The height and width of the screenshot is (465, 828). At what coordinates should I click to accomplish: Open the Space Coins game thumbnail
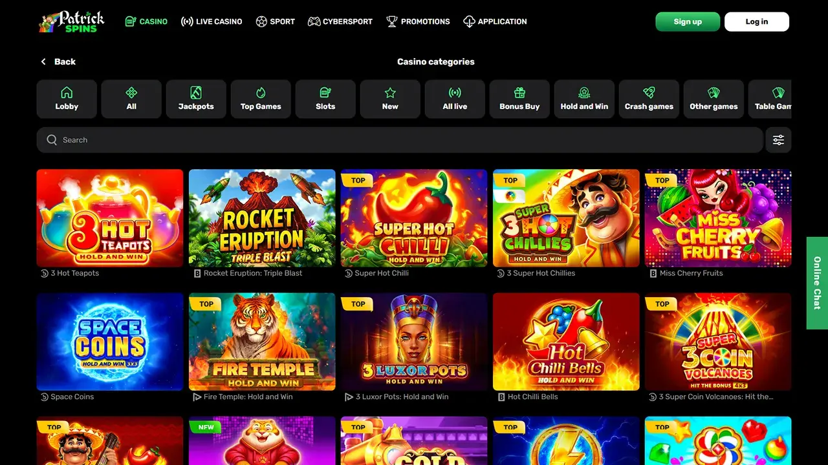[x=110, y=342]
